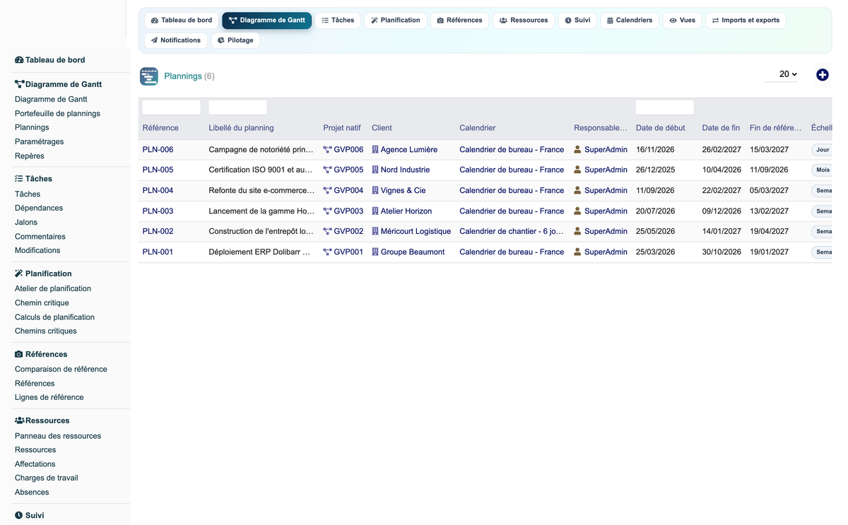Click the user icon in PLN-002 row
Viewport: 848px width, 525px height.
[577, 232]
